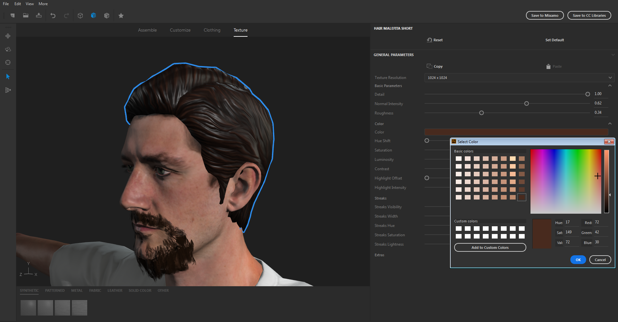
Task: Select the Pan camera tool
Action: (8, 36)
